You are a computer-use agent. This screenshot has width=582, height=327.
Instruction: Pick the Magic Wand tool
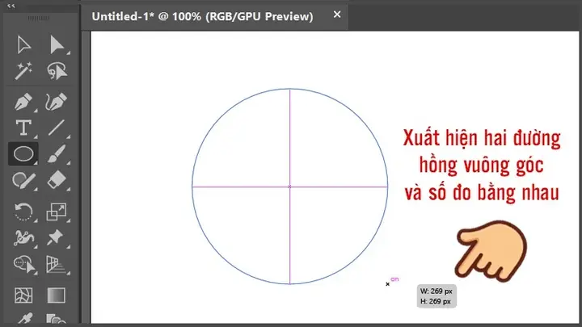[23, 71]
